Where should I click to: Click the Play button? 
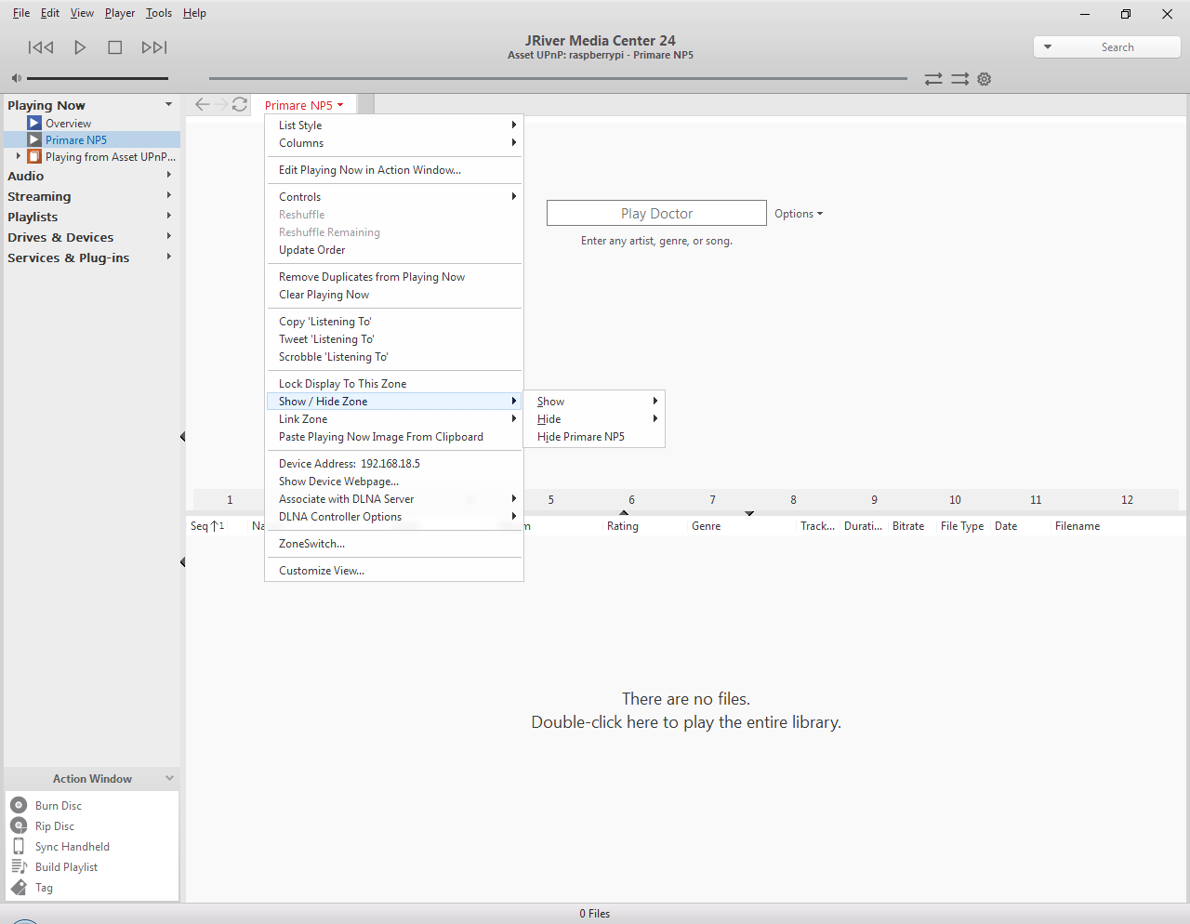[80, 47]
